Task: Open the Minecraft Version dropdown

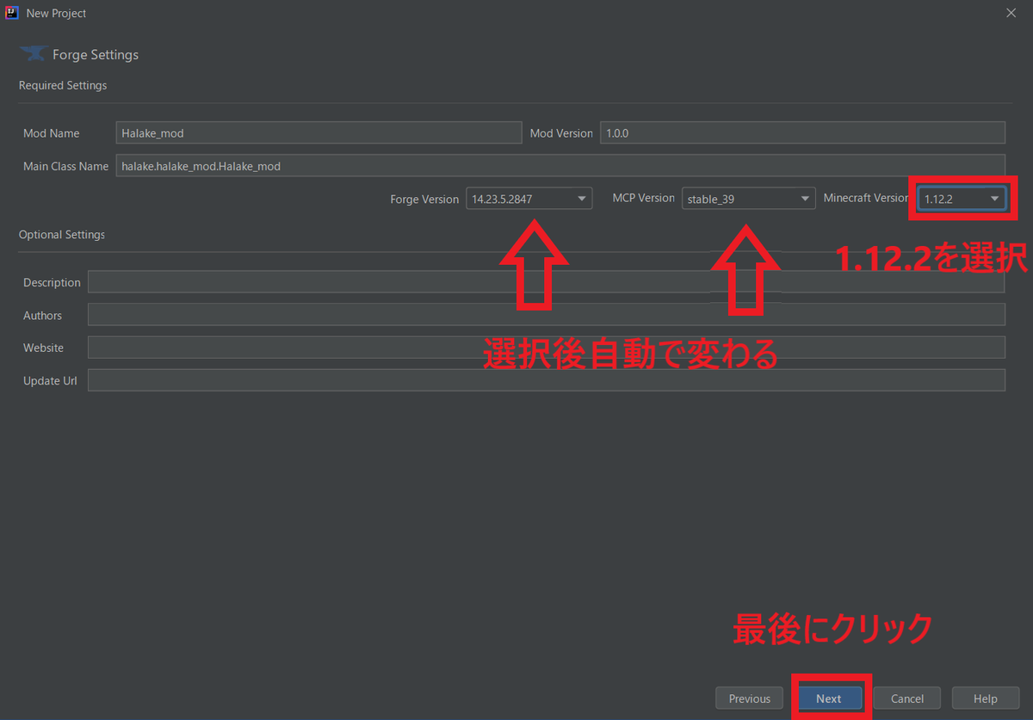Action: tap(962, 199)
